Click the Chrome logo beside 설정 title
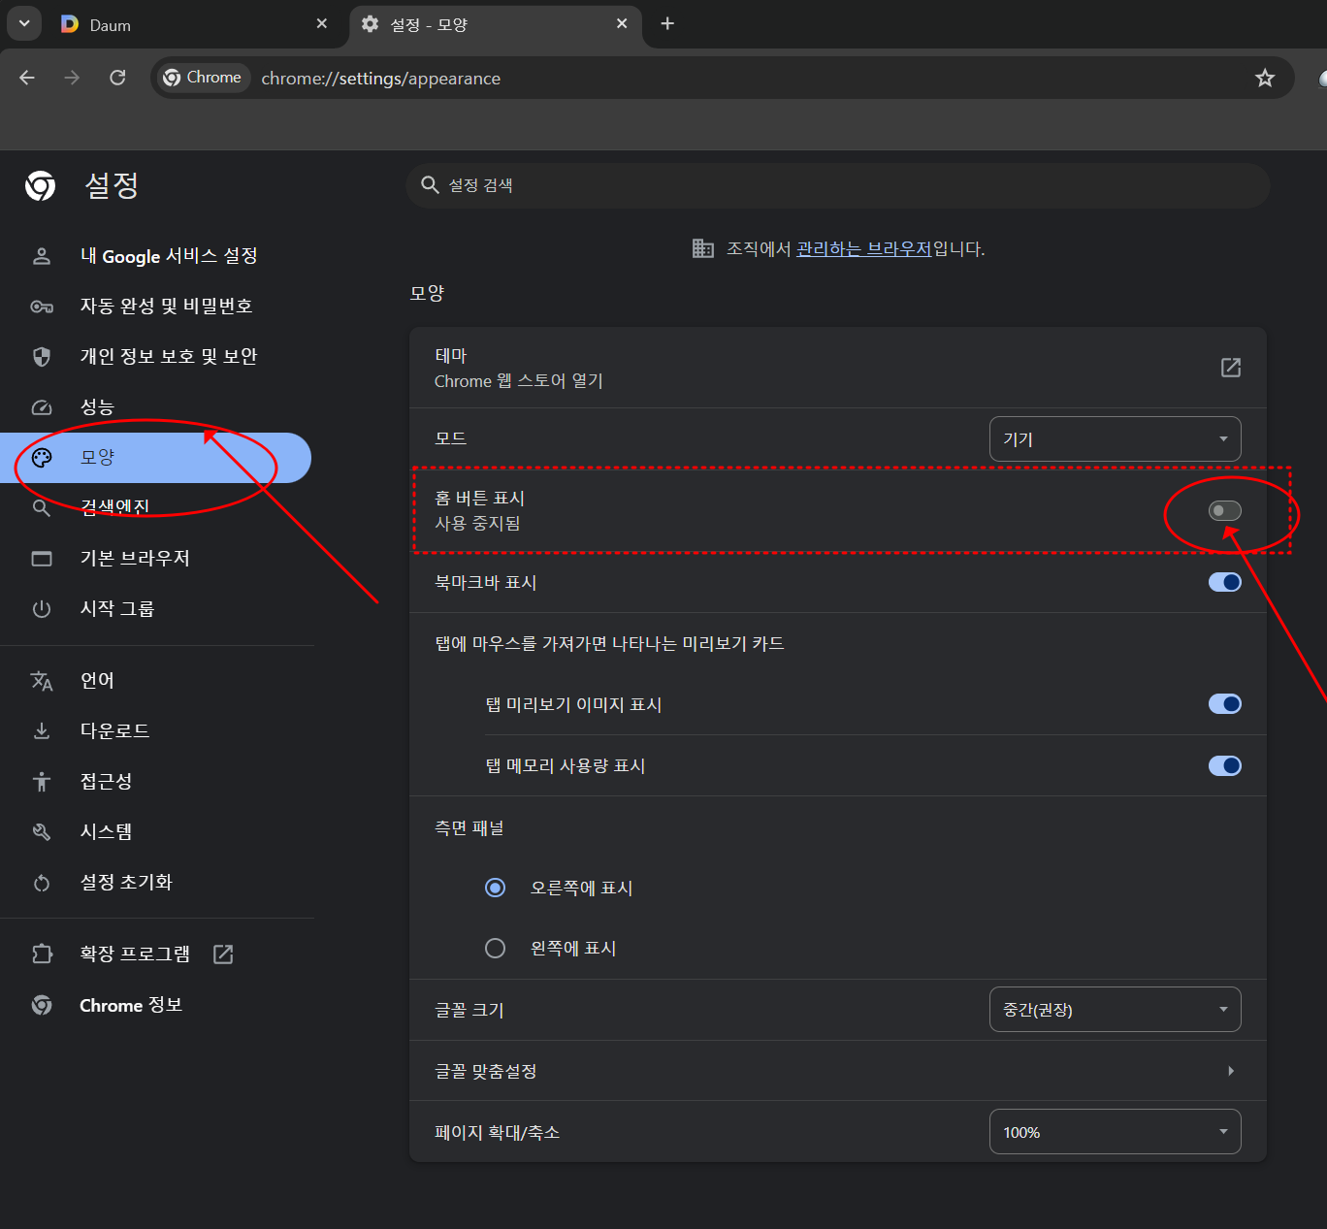The height and width of the screenshot is (1229, 1327). tap(41, 185)
